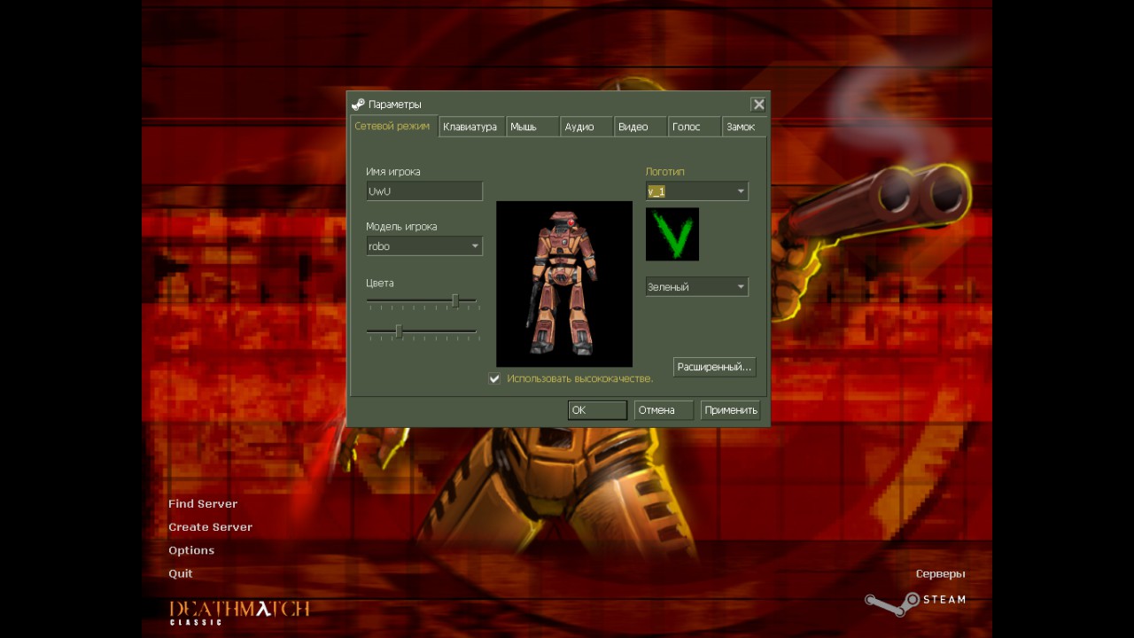Screen dimensions: 1134x638
Task: Confirm settings with the OK button
Action: (597, 410)
